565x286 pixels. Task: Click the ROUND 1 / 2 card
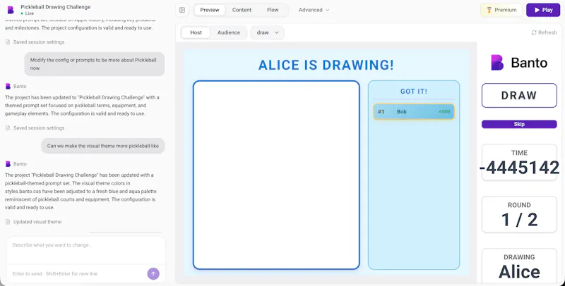pos(519,214)
